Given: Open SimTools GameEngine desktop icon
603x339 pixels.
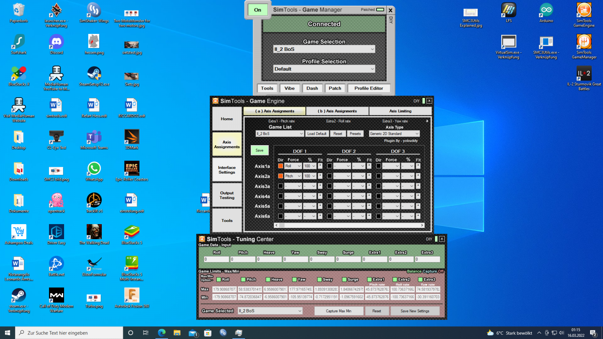Looking at the screenshot, I should point(584,15).
